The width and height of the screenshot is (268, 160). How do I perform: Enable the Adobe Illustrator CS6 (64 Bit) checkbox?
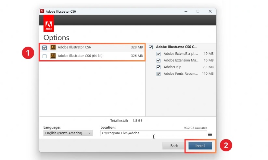pyautogui.click(x=45, y=56)
